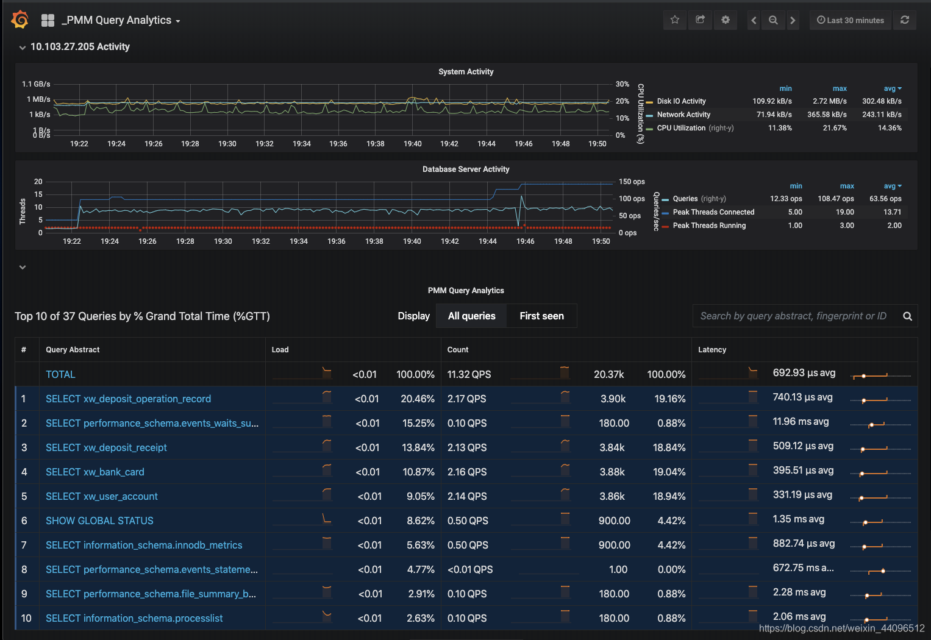This screenshot has width=931, height=640.
Task: Open SELECT information_schema.innodb_metrics query
Action: 144,545
